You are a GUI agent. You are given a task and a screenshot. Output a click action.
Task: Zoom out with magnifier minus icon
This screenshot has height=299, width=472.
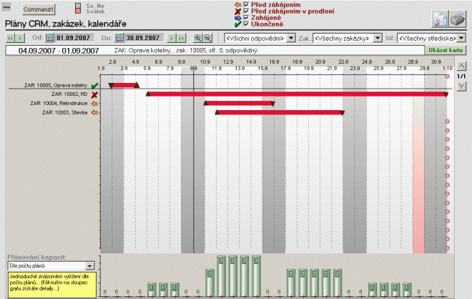coord(207,38)
